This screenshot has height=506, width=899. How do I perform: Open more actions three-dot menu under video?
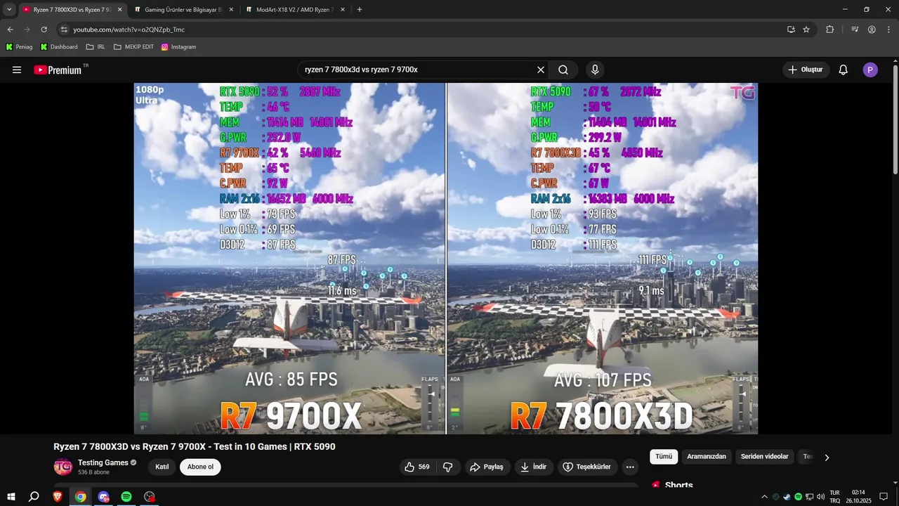630,467
